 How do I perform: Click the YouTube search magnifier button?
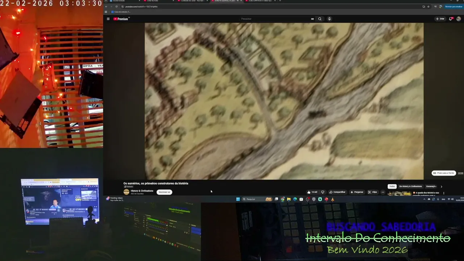click(320, 19)
